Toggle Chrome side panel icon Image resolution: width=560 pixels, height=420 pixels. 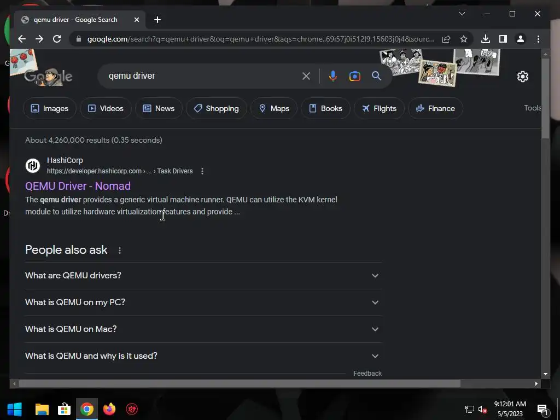[503, 39]
